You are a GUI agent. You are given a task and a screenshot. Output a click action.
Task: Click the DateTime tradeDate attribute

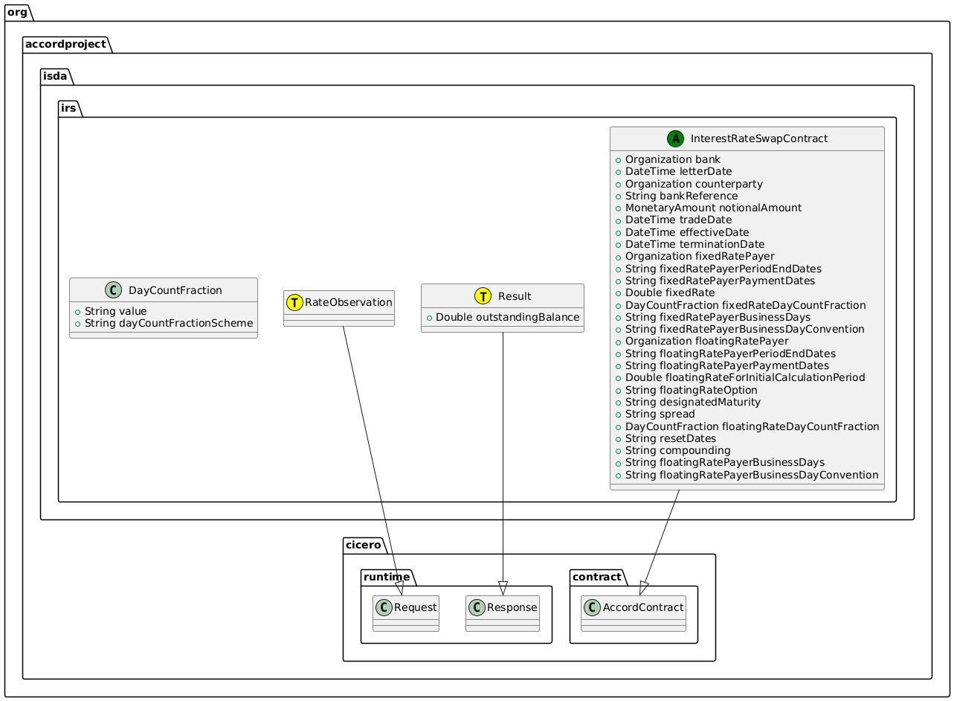pyautogui.click(x=678, y=220)
